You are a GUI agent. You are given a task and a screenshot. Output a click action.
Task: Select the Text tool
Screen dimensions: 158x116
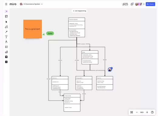coord(6,37)
